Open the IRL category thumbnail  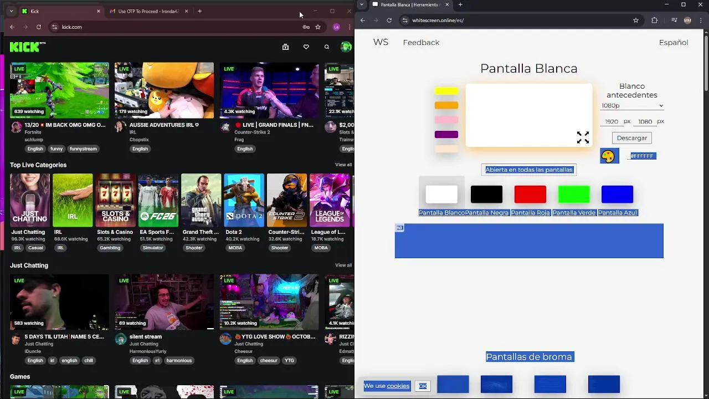point(73,200)
